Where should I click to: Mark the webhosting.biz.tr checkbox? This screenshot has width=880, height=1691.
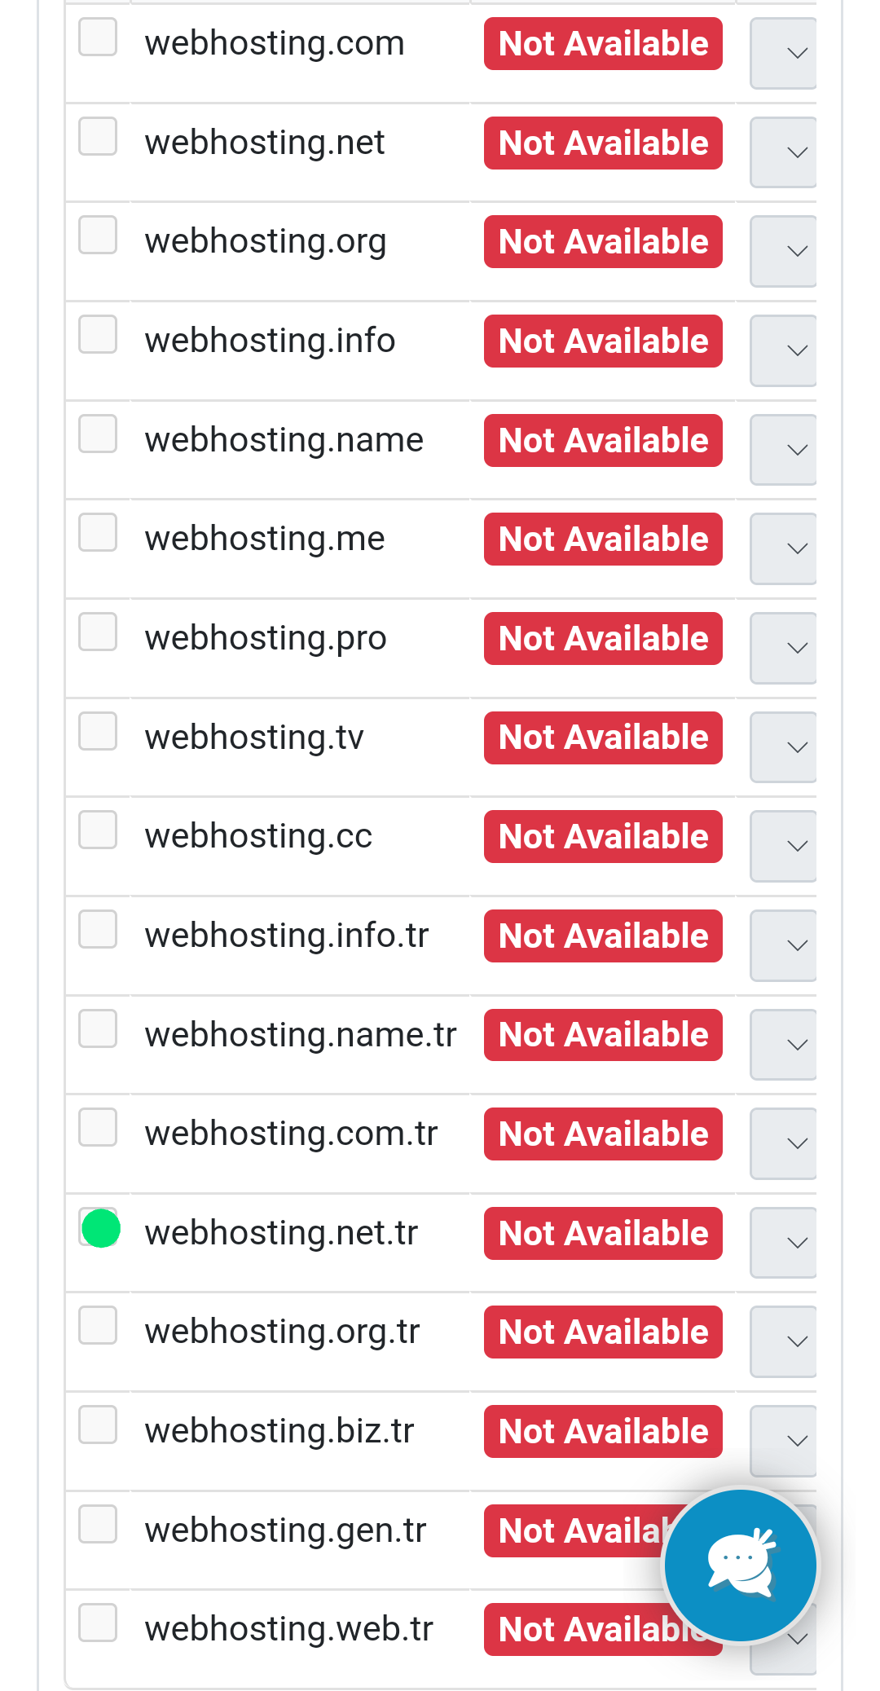[98, 1424]
